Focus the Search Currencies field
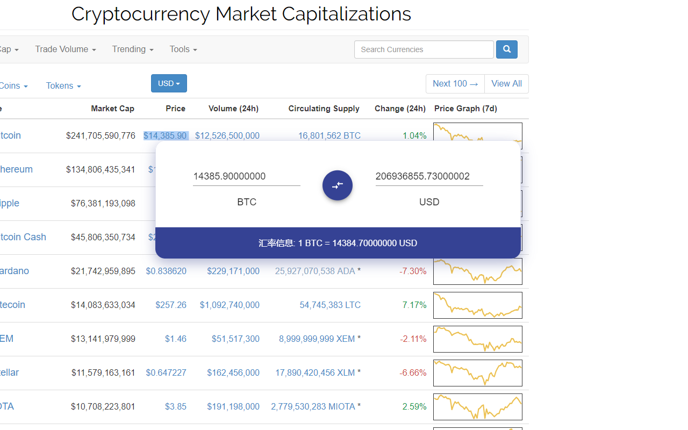The height and width of the screenshot is (430, 688). [424, 49]
